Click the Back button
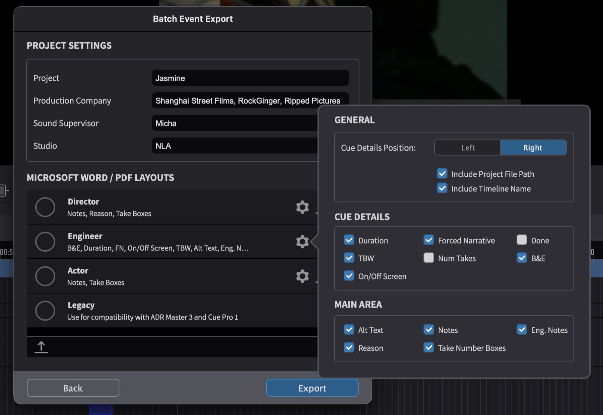This screenshot has height=415, width=603. tap(73, 388)
